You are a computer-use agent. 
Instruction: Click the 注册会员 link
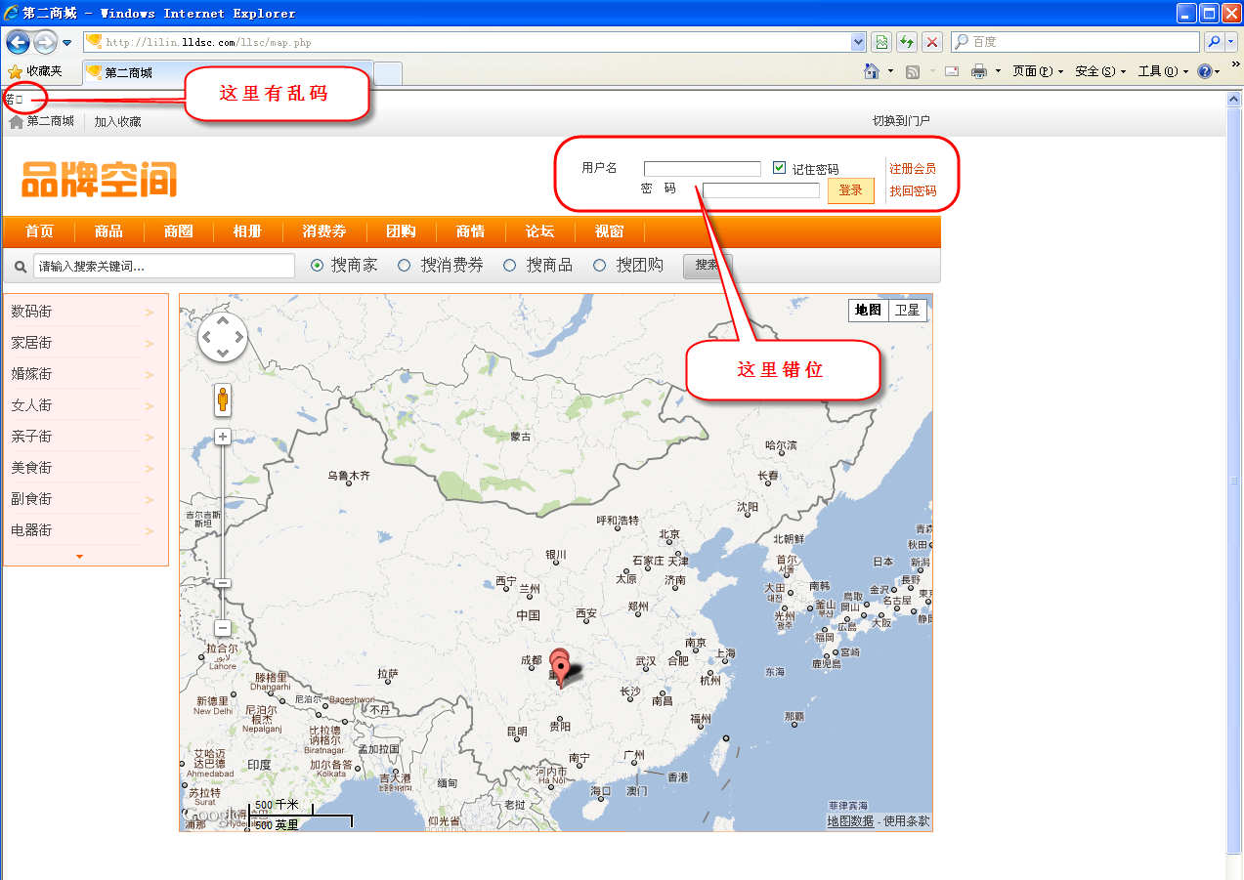point(913,169)
